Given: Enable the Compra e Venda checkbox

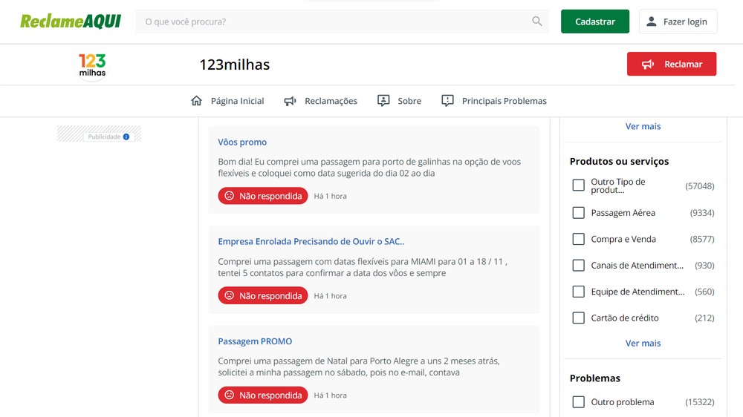Looking at the screenshot, I should tap(579, 239).
